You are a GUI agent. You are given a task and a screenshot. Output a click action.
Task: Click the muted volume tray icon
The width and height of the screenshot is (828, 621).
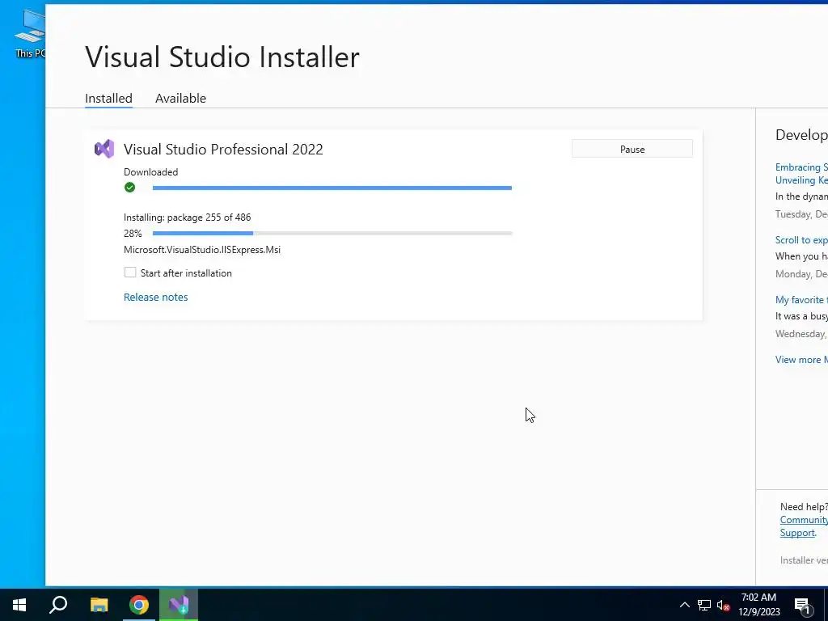tap(723, 605)
